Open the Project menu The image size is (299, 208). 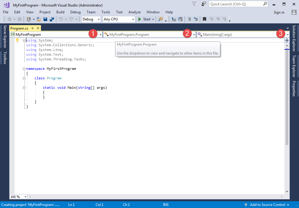tap(45, 12)
